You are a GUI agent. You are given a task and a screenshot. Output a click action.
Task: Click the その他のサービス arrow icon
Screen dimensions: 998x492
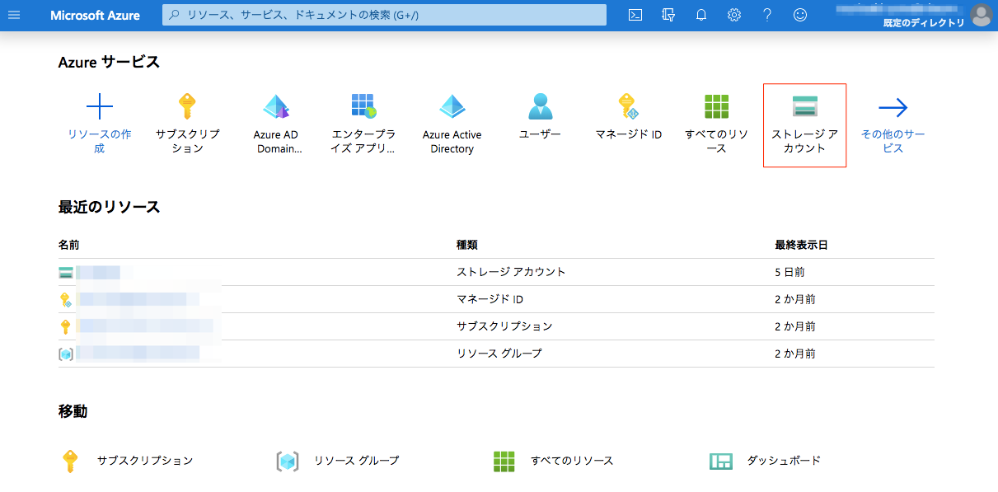[x=893, y=107]
